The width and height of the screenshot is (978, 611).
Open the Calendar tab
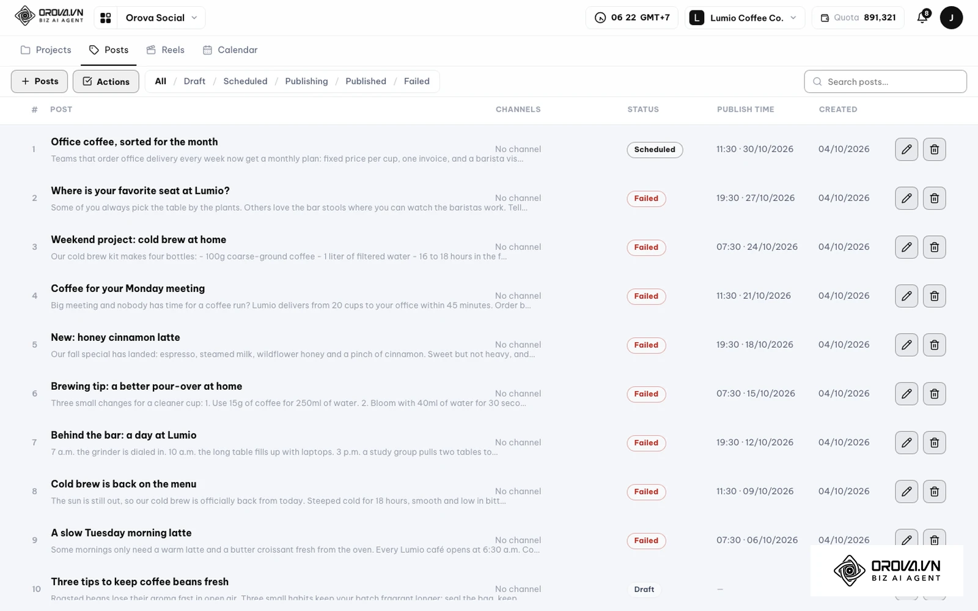click(230, 50)
